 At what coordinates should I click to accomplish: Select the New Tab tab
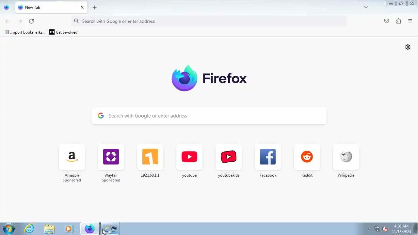pyautogui.click(x=51, y=7)
